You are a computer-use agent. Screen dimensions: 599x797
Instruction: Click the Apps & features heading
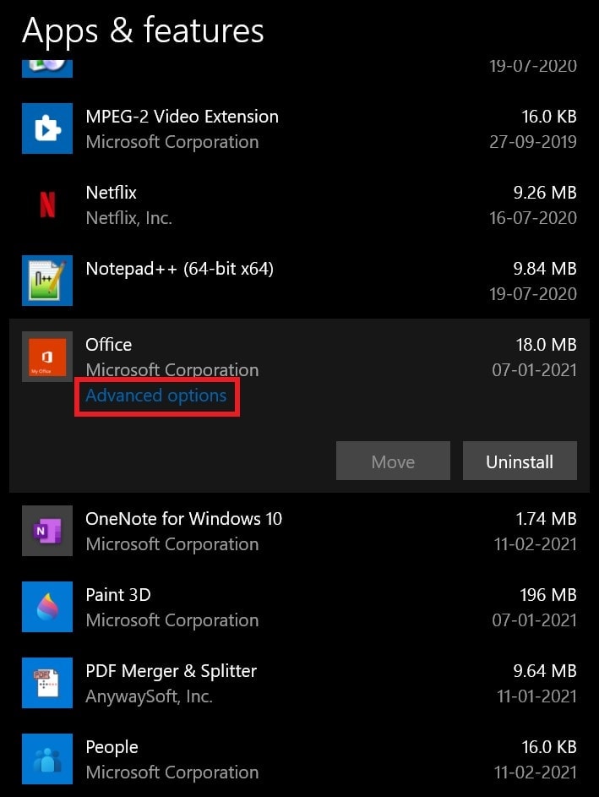pos(143,30)
